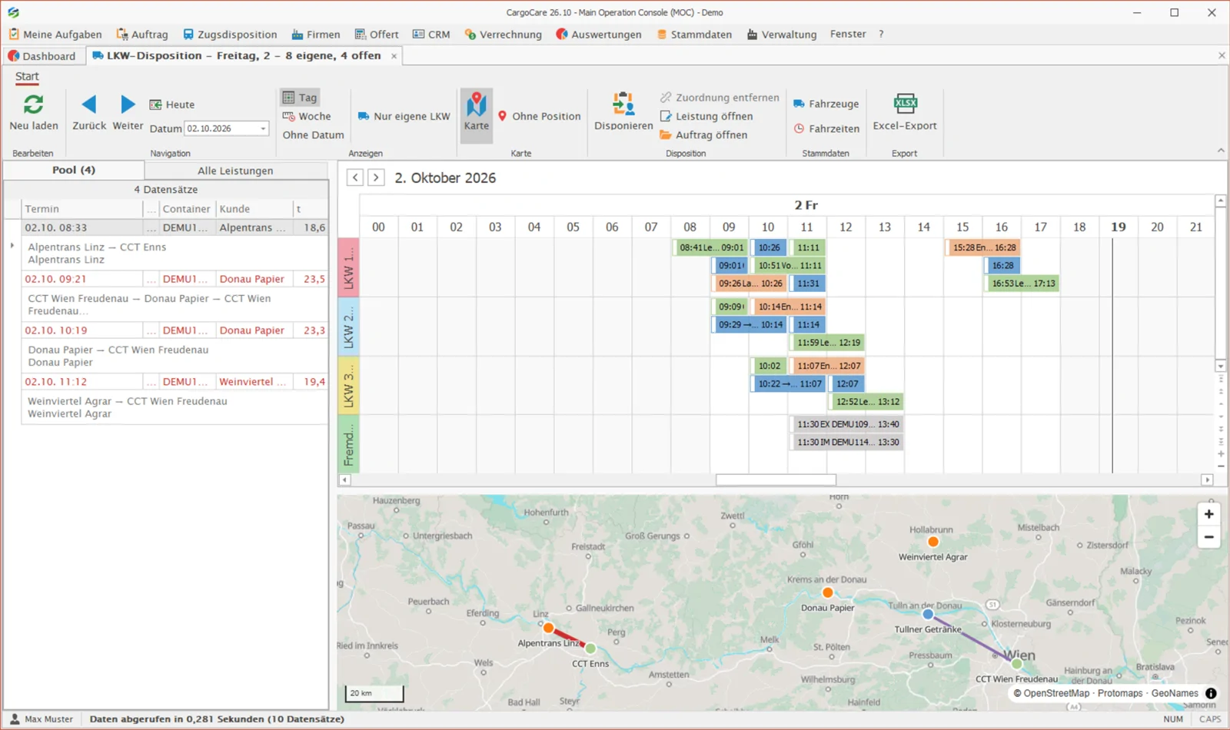The height and width of the screenshot is (730, 1230).
Task: Toggle Nur eigene LKW filter
Action: [404, 116]
